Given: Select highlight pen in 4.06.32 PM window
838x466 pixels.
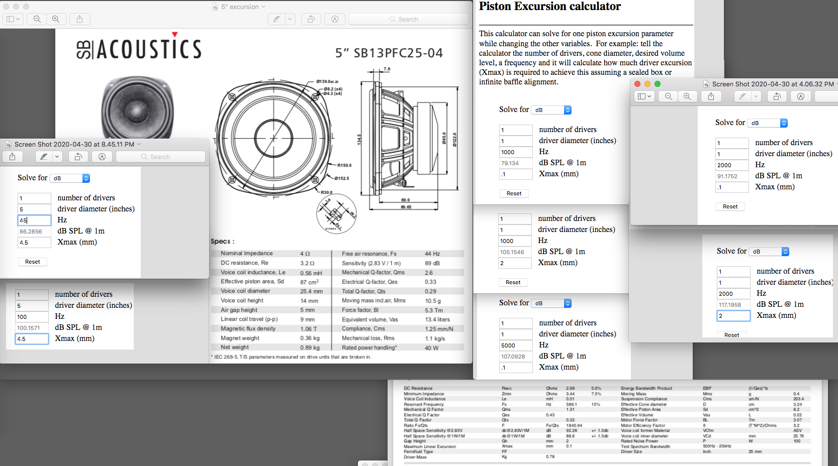Looking at the screenshot, I should [x=743, y=96].
